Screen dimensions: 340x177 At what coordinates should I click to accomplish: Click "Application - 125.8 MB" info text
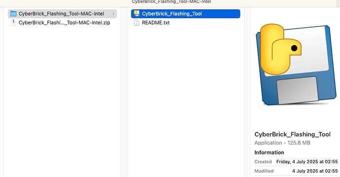[282, 143]
